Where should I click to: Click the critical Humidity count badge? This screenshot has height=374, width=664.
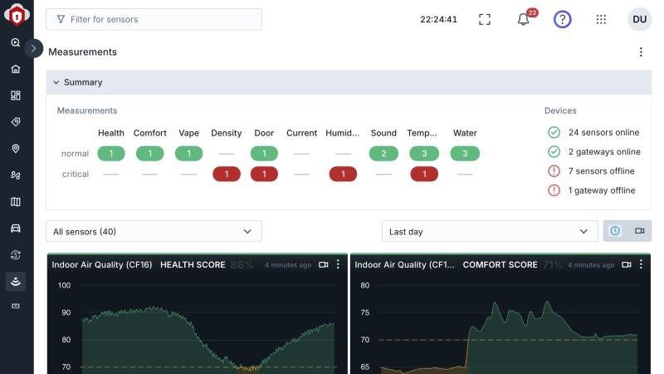343,175
